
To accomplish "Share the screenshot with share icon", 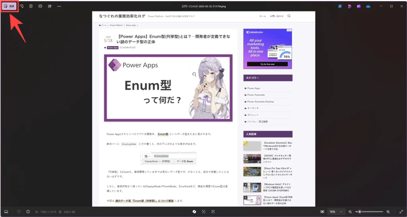I will click(x=50, y=6).
